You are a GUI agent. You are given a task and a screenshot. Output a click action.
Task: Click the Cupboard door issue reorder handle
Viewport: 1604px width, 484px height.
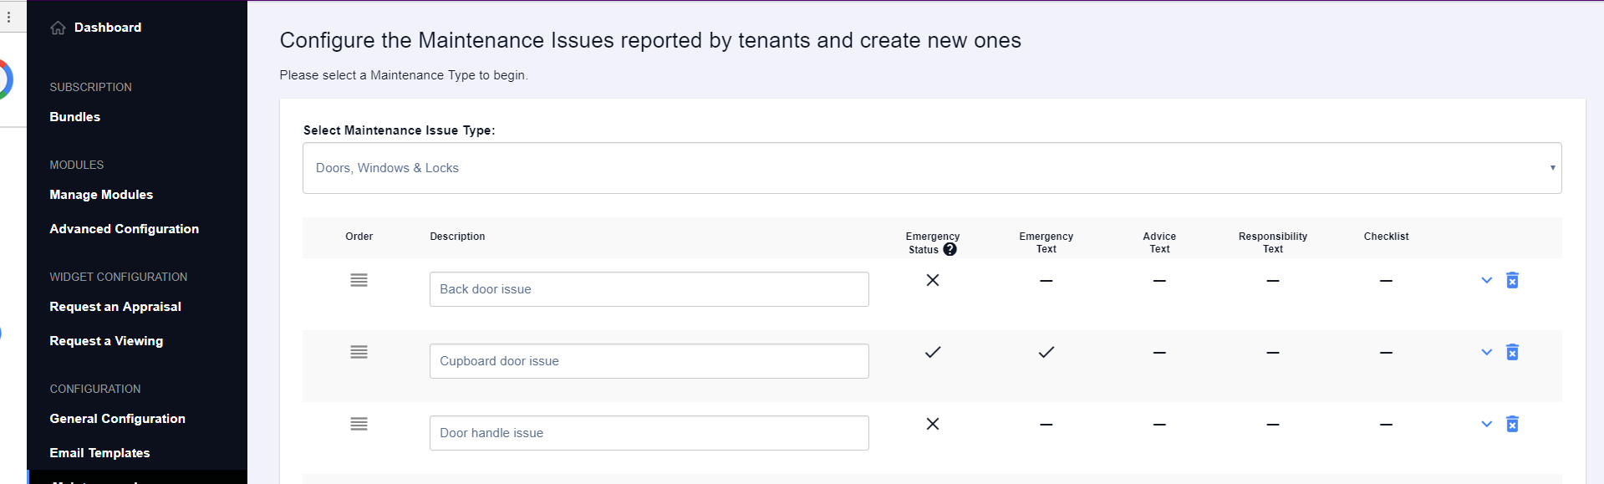[359, 352]
